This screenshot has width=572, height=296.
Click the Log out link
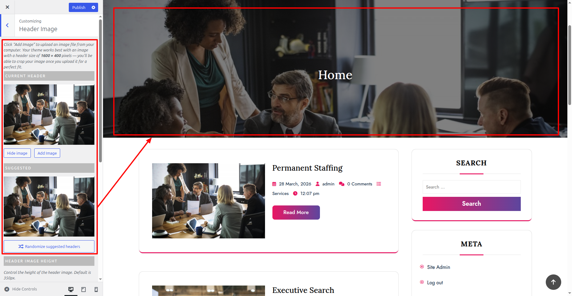pyautogui.click(x=435, y=283)
